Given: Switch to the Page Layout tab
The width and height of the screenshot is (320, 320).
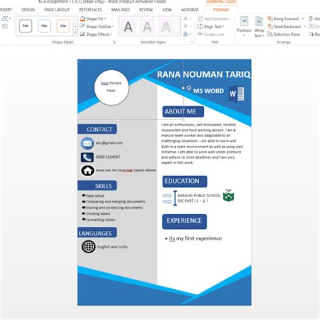Looking at the screenshot, I should click(57, 10).
